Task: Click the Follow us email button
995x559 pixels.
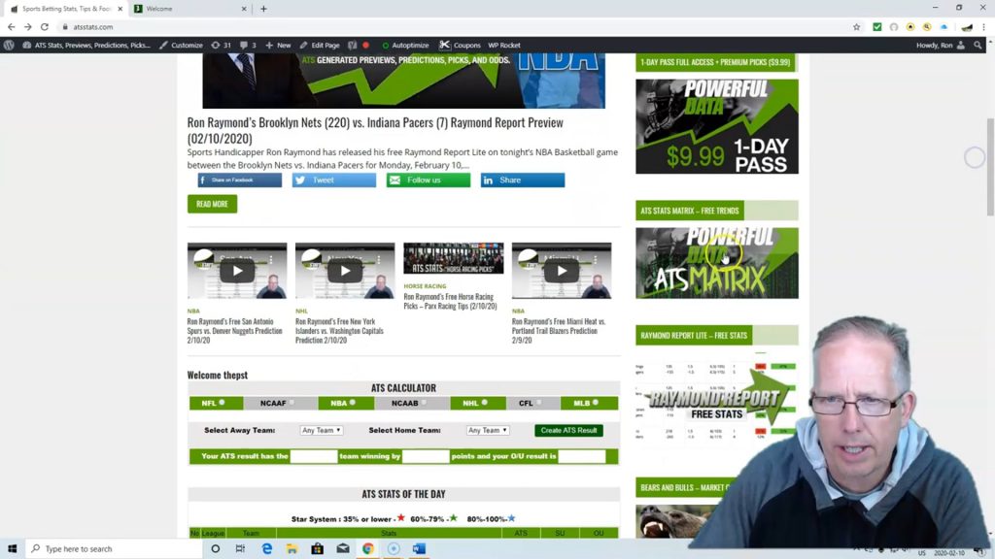Action: click(x=429, y=180)
